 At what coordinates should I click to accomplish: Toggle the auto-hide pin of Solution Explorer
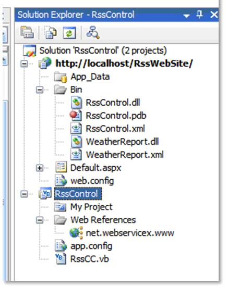[199, 15]
